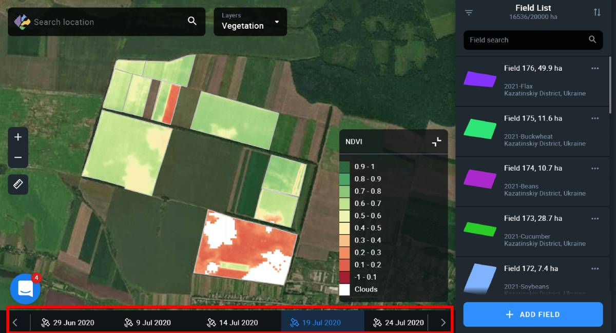Open options menu for Field 176
616x333 pixels.
595,69
